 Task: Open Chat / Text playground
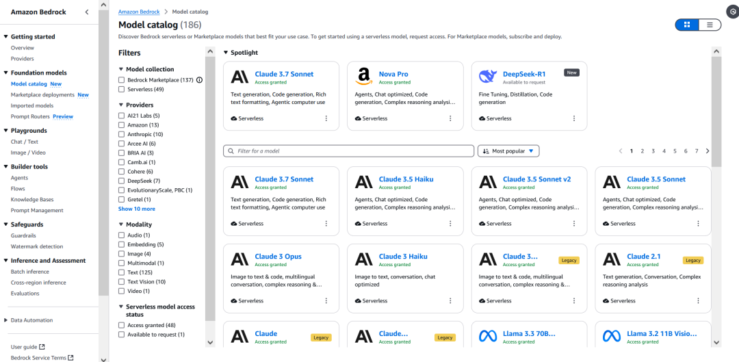(x=25, y=142)
